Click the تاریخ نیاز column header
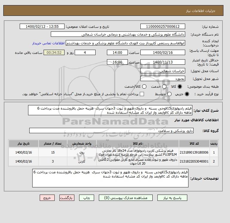The image size is (230, 223). coord(24,143)
